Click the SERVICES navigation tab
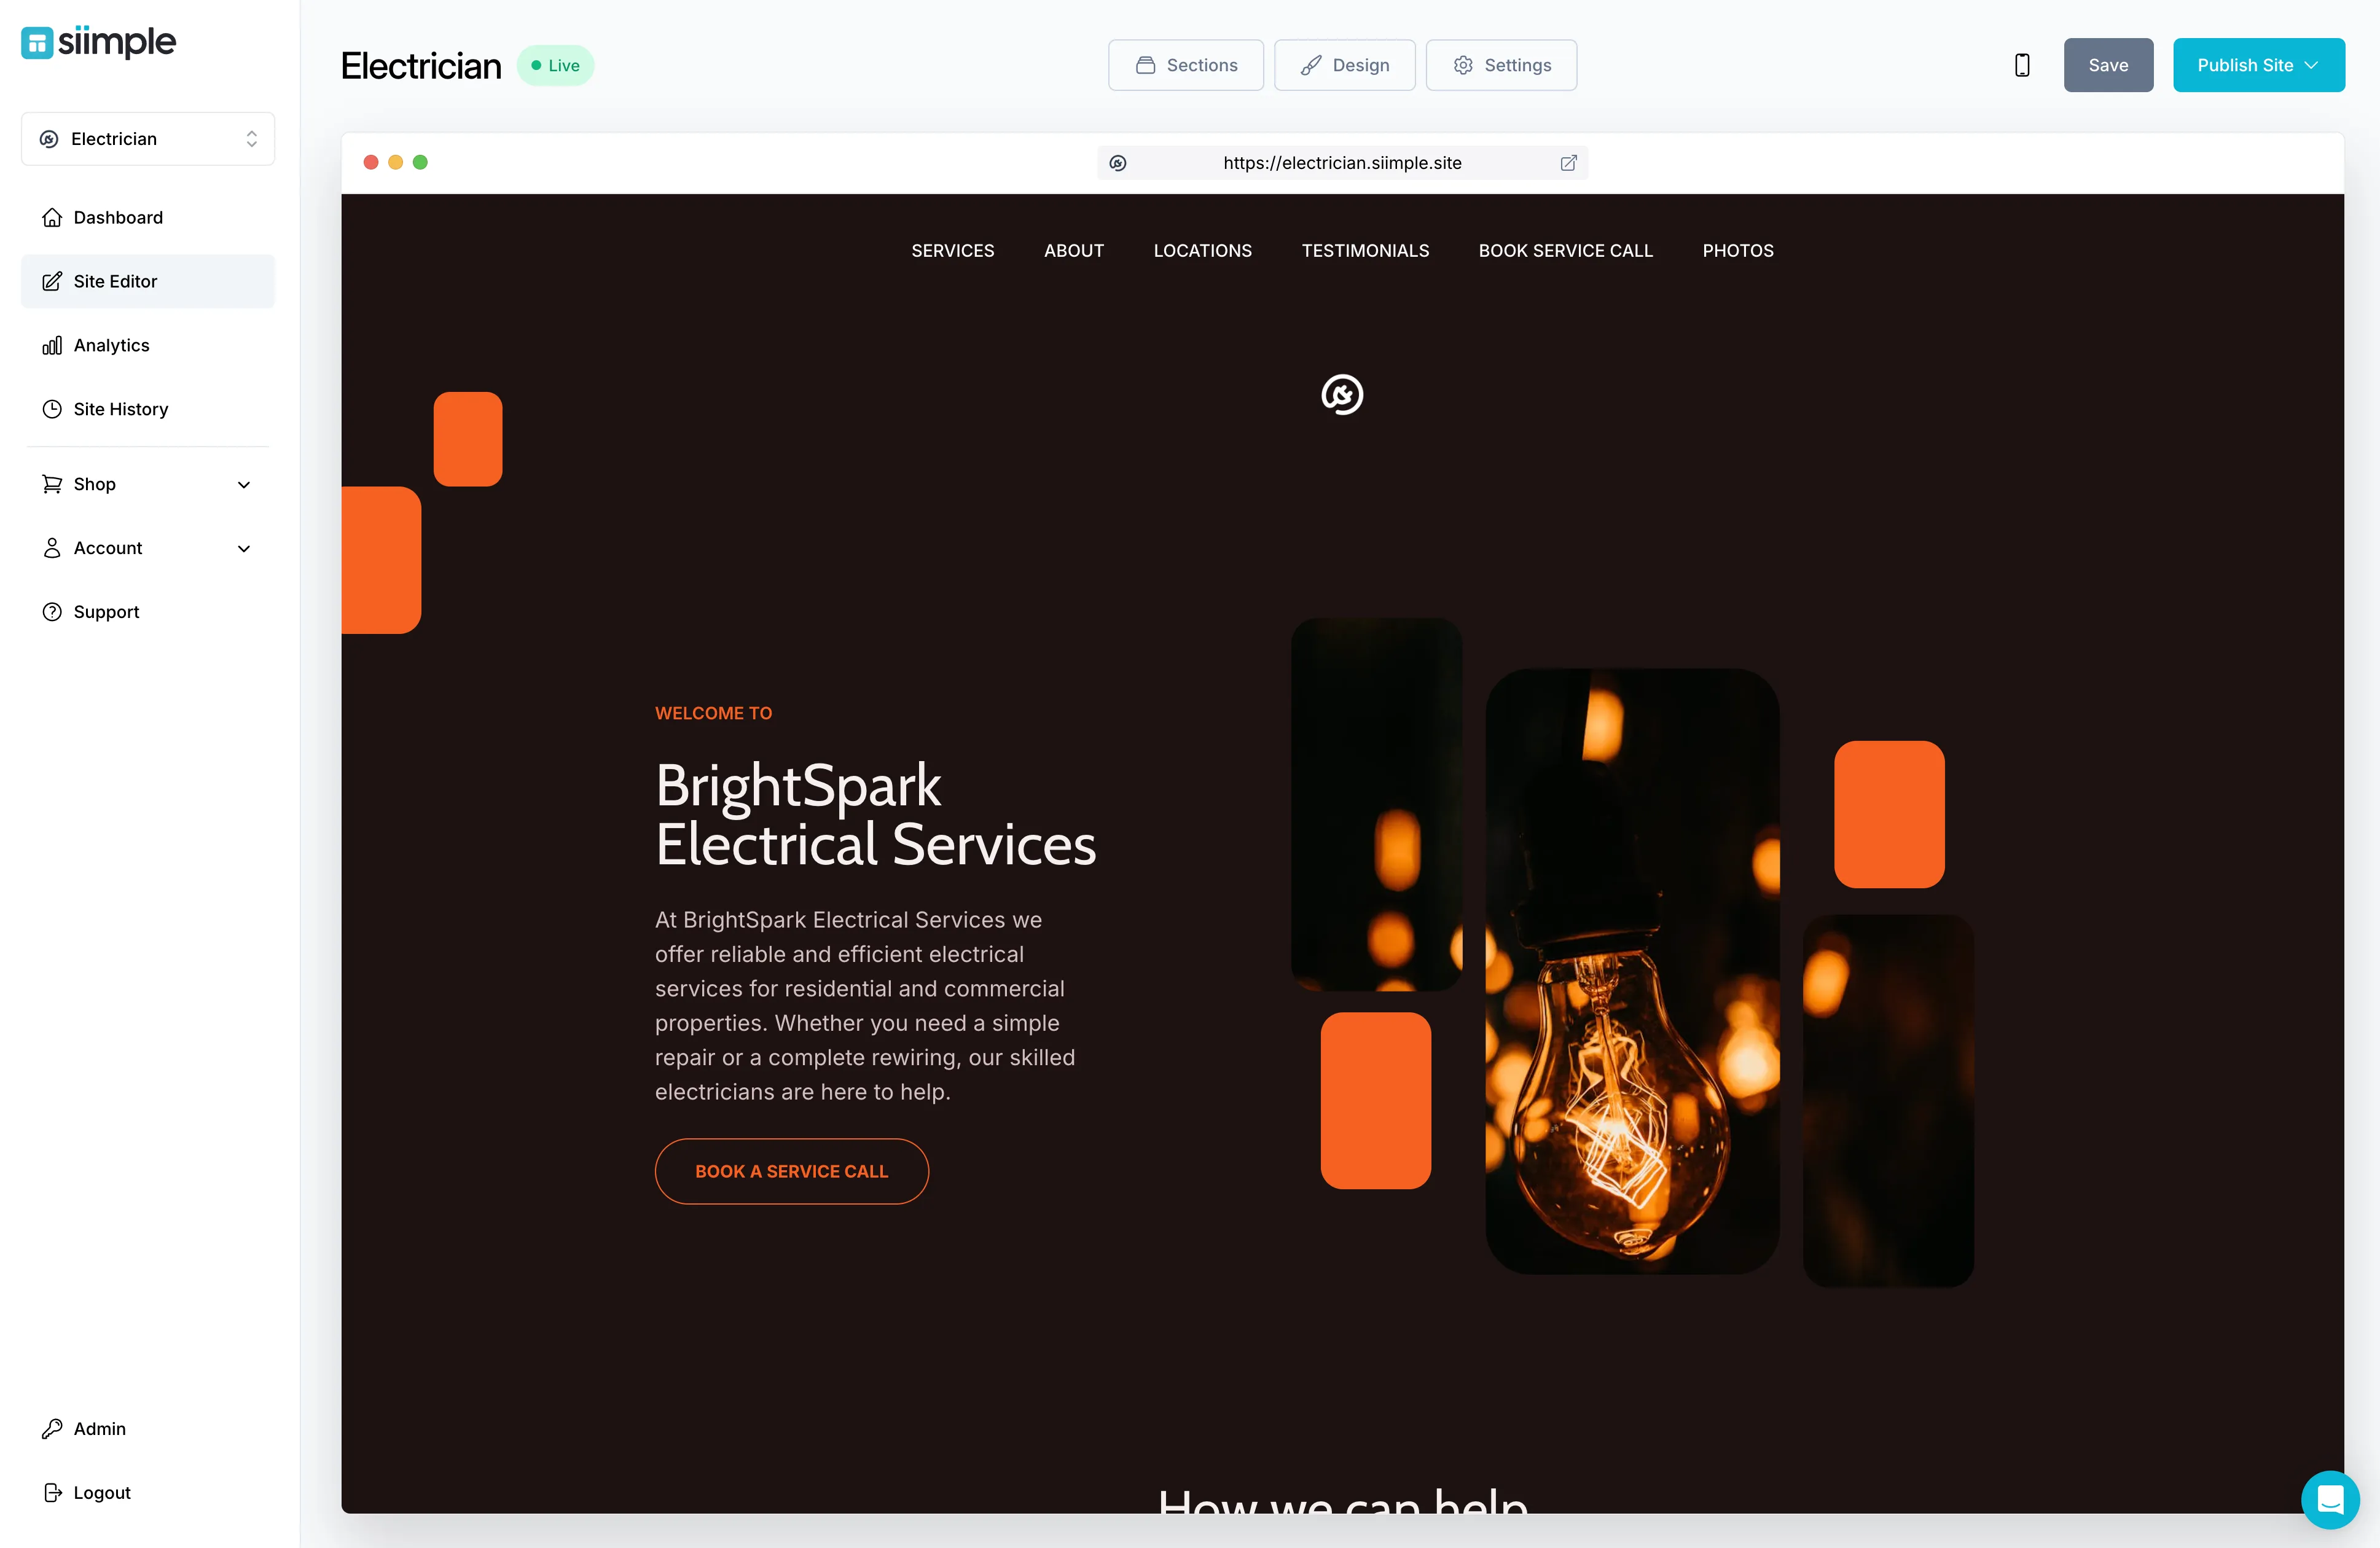 [x=952, y=250]
